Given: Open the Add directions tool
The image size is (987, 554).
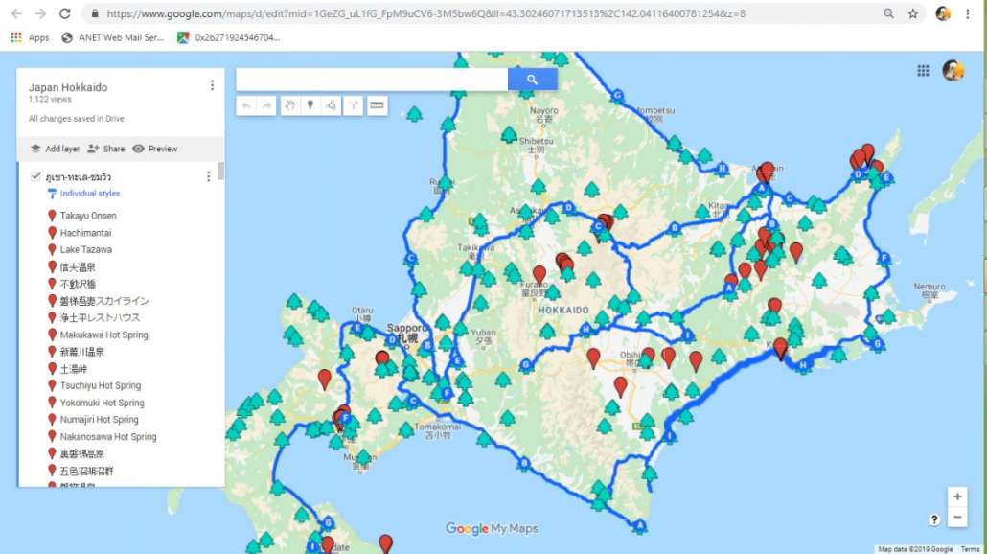Looking at the screenshot, I should click(354, 105).
